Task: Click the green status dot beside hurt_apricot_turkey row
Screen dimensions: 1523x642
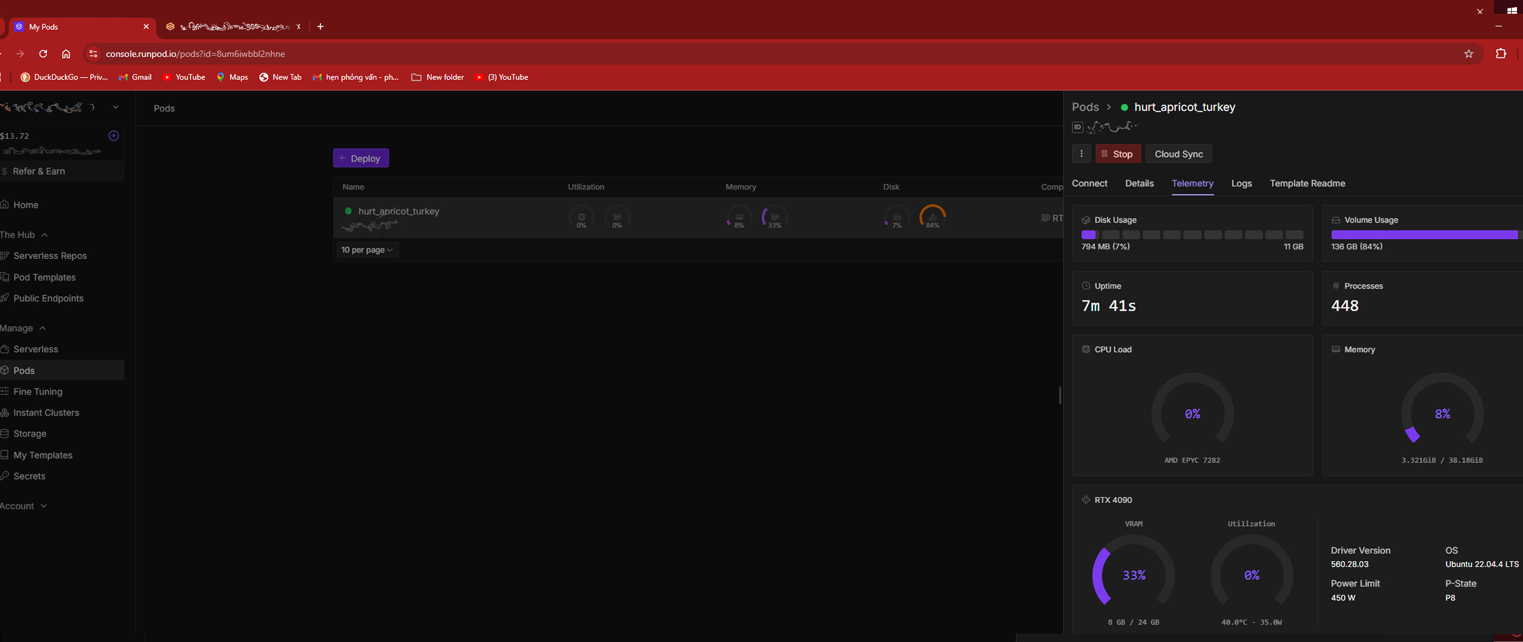Action: coord(348,211)
